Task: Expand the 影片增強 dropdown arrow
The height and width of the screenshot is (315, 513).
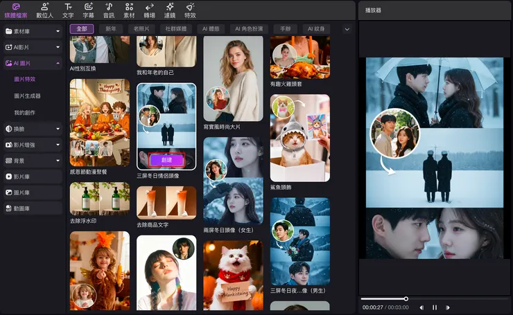Action: point(58,145)
